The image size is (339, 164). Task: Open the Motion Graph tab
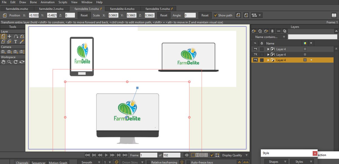click(x=58, y=163)
